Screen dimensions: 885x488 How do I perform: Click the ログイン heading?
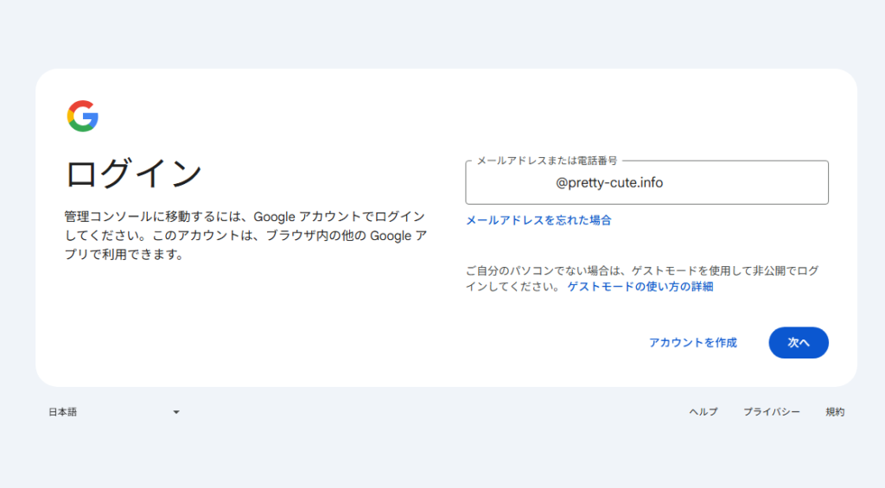point(134,174)
